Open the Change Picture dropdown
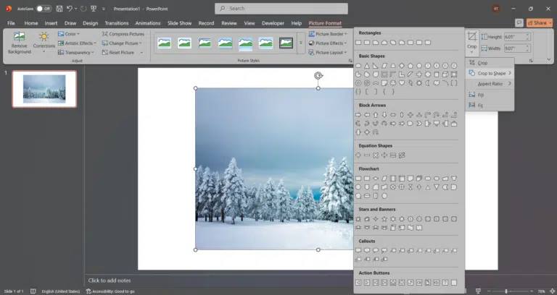Image resolution: width=557 pixels, height=295 pixels. point(122,43)
